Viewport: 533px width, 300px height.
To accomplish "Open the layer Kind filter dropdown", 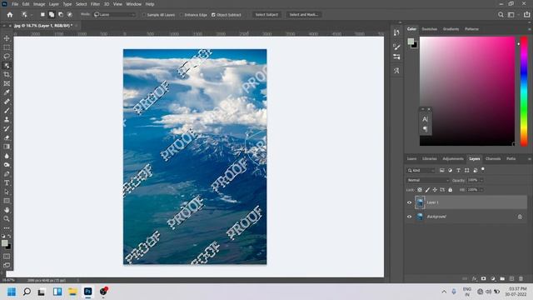I will pyautogui.click(x=421, y=170).
